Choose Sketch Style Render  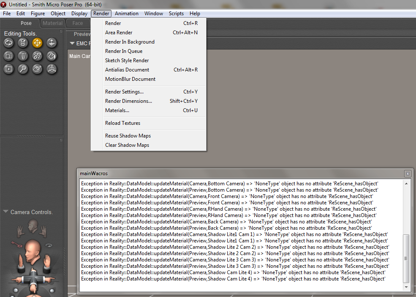[x=149, y=60]
